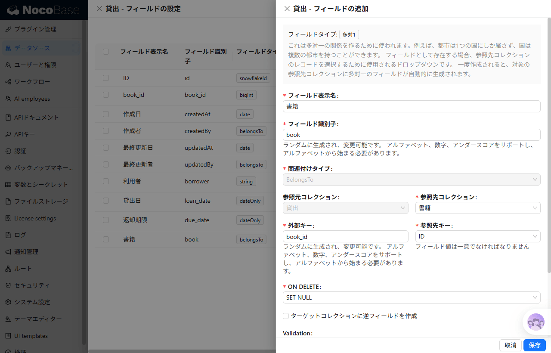Open the 参照元コレクション dropdown showing 貸出
551x353 pixels.
pos(346,208)
